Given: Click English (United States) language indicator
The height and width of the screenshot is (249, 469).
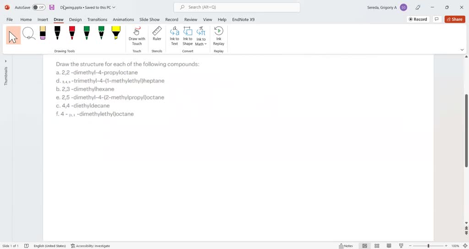Looking at the screenshot, I should pos(49,246).
